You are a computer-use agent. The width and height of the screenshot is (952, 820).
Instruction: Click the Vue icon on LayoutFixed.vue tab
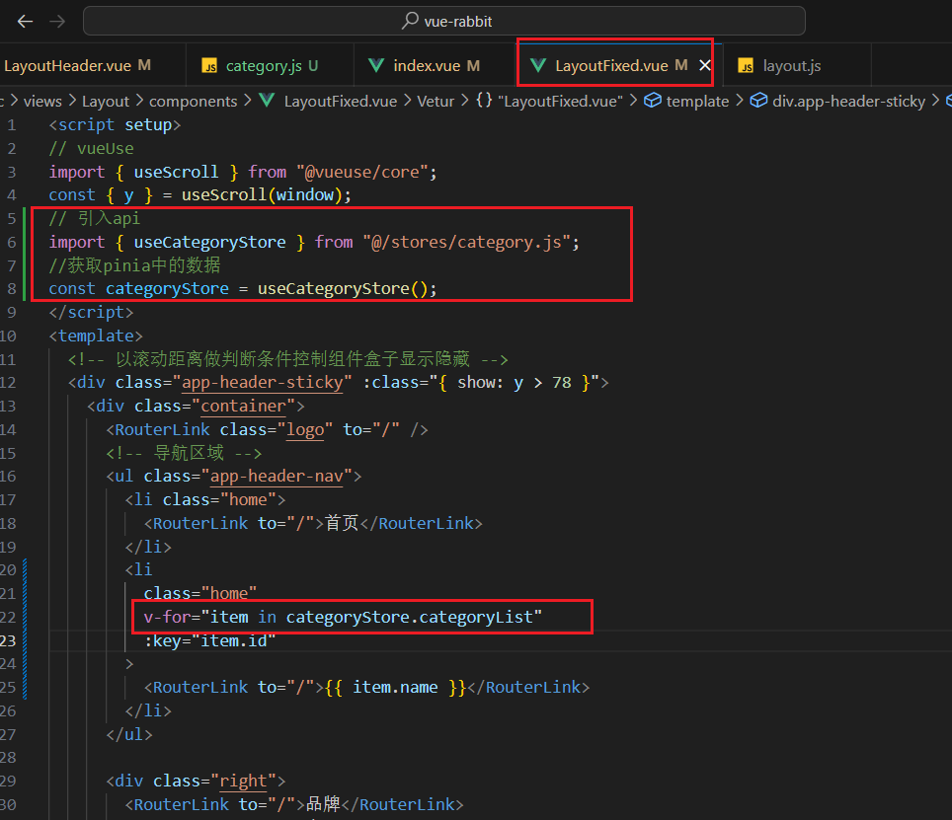coord(537,65)
